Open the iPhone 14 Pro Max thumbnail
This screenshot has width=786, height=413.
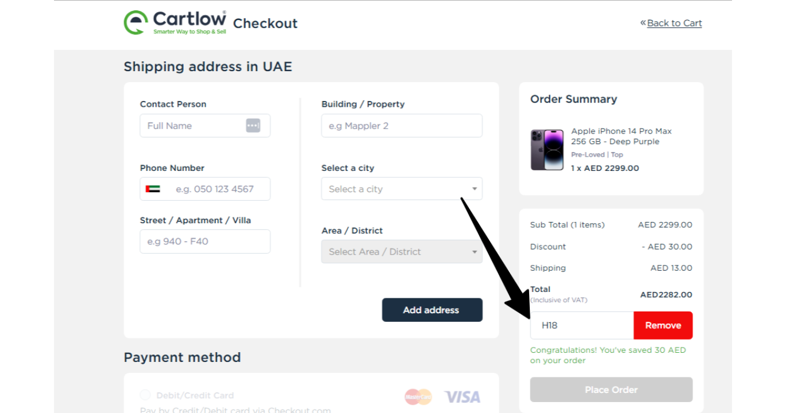point(547,150)
